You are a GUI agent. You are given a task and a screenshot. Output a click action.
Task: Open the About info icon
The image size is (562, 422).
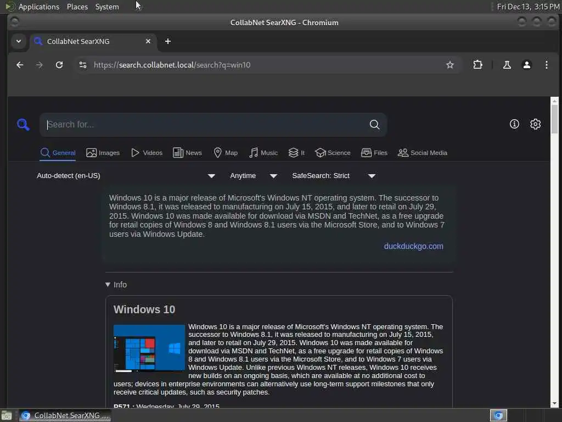(514, 124)
